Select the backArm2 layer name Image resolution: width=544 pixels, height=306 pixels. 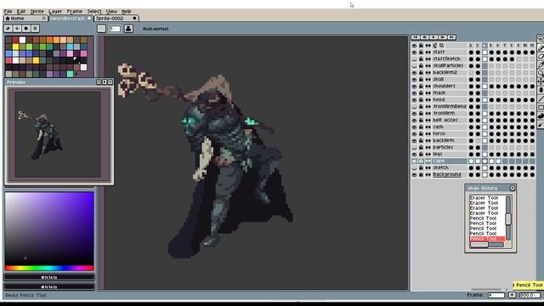(445, 72)
